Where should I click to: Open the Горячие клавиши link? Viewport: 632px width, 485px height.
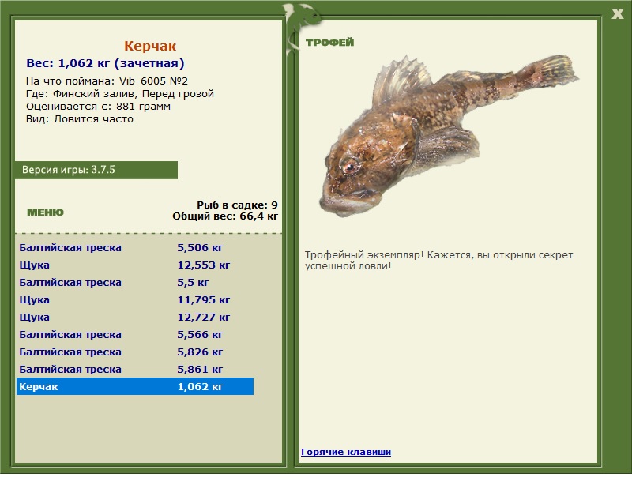(x=346, y=452)
